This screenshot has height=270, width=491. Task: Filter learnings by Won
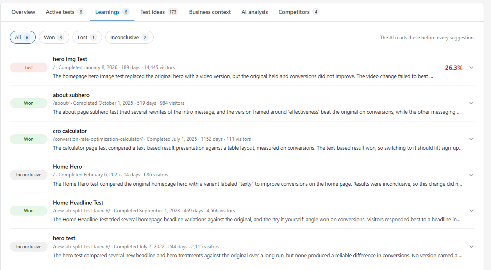54,37
